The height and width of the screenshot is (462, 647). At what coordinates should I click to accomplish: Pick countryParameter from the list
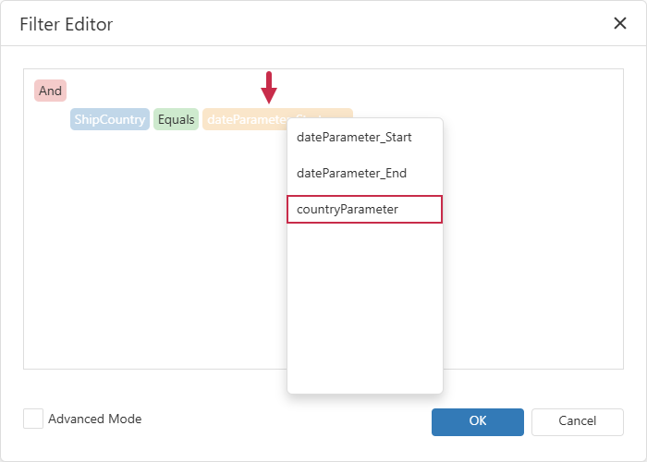(365, 209)
